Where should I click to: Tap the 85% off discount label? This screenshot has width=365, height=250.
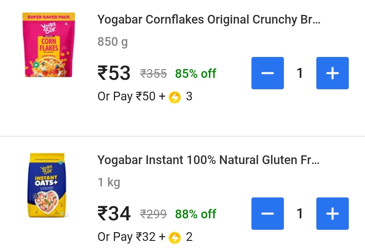[x=196, y=73]
